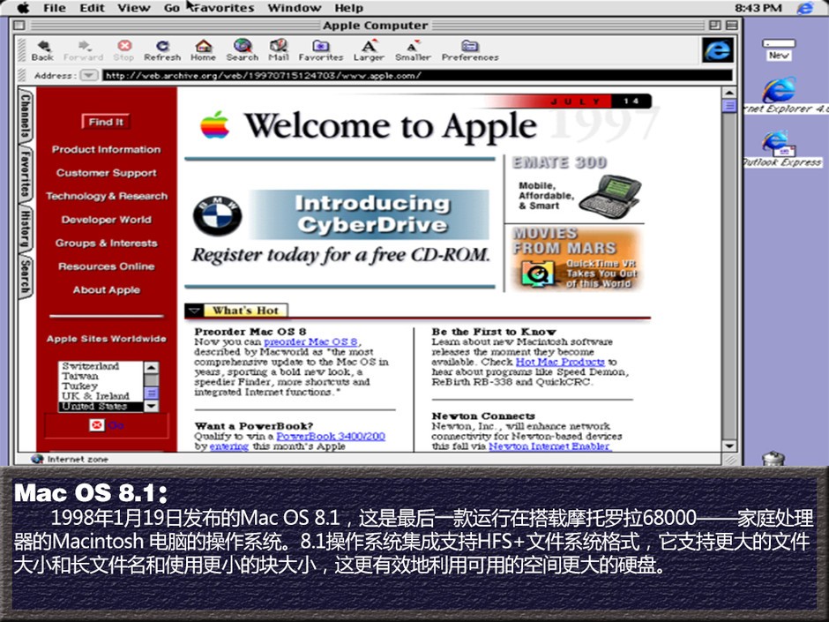Stop loading the page
The image size is (829, 622).
point(124,50)
